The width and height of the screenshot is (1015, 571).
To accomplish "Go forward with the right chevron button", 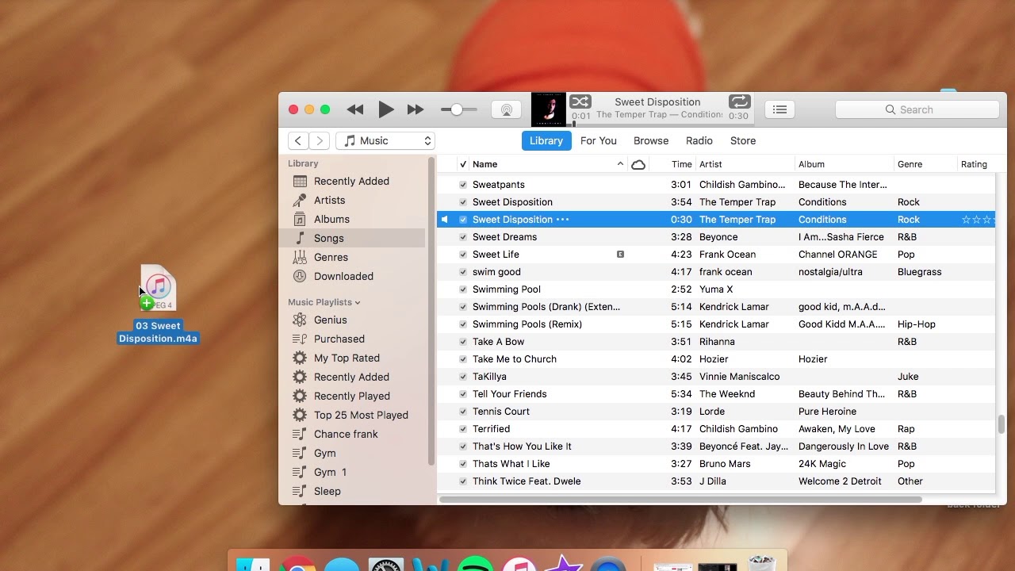I will (319, 140).
